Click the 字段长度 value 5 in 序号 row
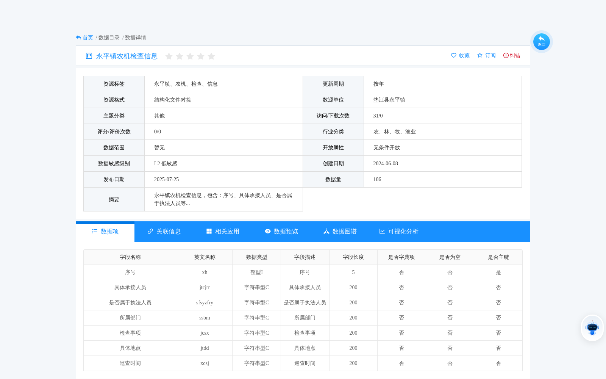 [353, 273]
